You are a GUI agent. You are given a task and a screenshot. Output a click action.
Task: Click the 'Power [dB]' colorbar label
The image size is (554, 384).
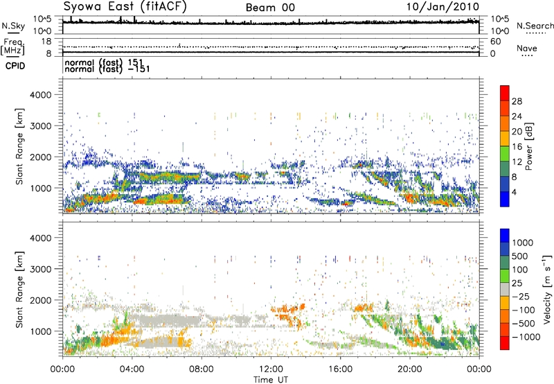(x=528, y=146)
